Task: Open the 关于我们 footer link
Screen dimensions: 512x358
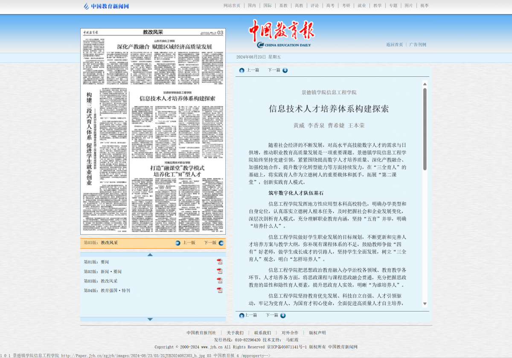Action: tap(235, 333)
